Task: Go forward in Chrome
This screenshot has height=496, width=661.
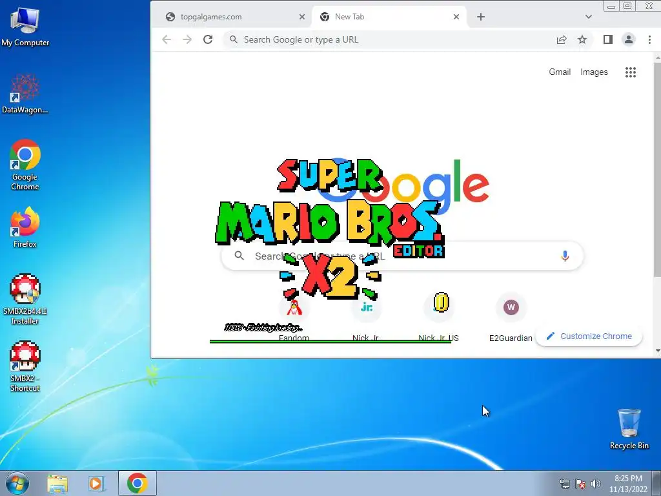Action: pyautogui.click(x=187, y=39)
